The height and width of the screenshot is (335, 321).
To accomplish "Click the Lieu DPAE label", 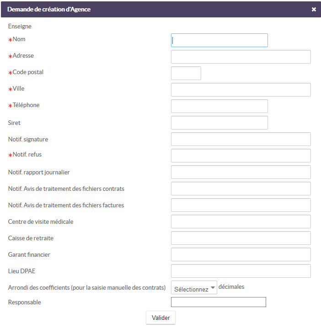I will [21, 271].
